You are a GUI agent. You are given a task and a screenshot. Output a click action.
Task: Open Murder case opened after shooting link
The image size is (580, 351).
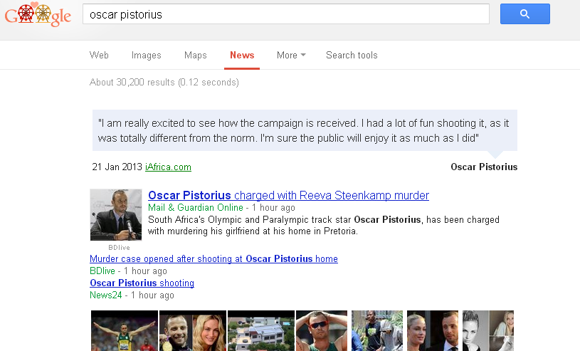click(x=213, y=259)
